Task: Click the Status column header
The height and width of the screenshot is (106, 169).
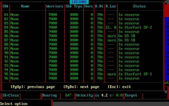Action: click(139, 6)
